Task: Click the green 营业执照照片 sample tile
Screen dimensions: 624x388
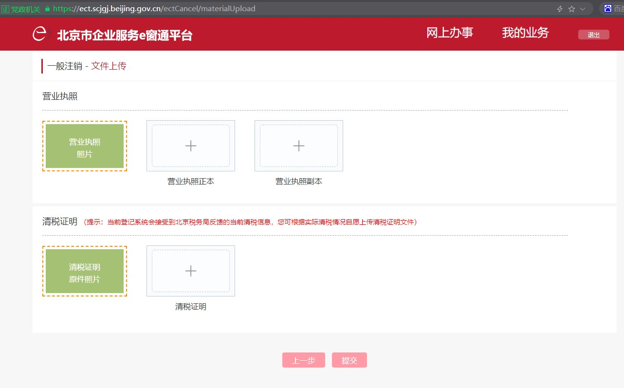Action: click(85, 146)
